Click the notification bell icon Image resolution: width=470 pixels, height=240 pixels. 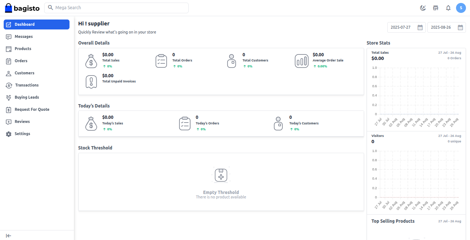[448, 8]
